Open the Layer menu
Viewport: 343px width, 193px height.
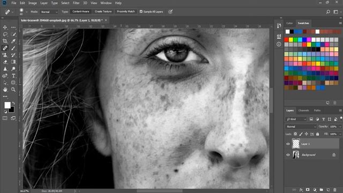[x=44, y=3]
